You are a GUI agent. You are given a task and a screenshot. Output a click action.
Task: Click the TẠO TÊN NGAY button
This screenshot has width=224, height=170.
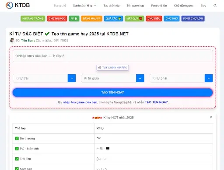pyautogui.click(x=112, y=92)
